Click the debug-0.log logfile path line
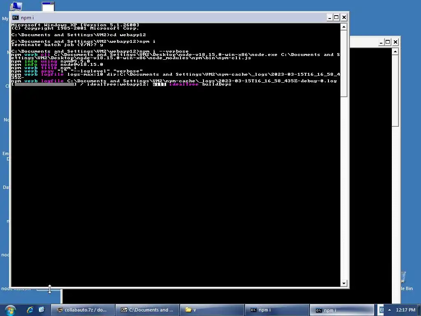This screenshot has height=316, width=421. [x=174, y=81]
